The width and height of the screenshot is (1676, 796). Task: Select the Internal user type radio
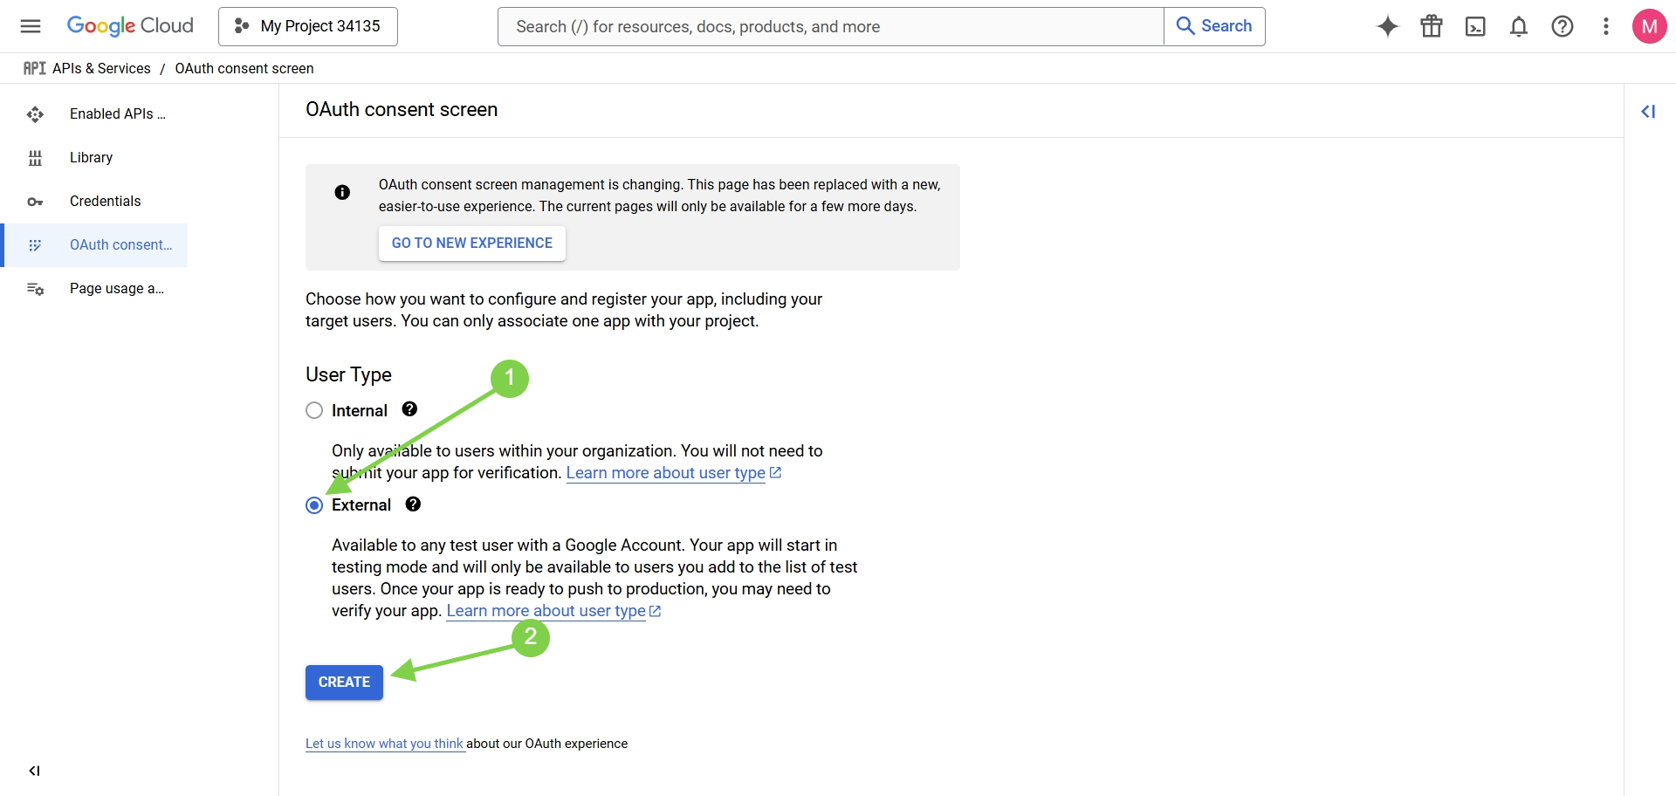click(314, 410)
